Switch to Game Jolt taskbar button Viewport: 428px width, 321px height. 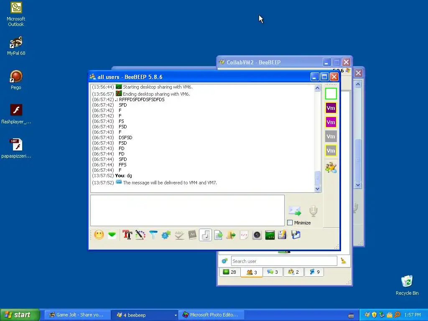point(77,315)
